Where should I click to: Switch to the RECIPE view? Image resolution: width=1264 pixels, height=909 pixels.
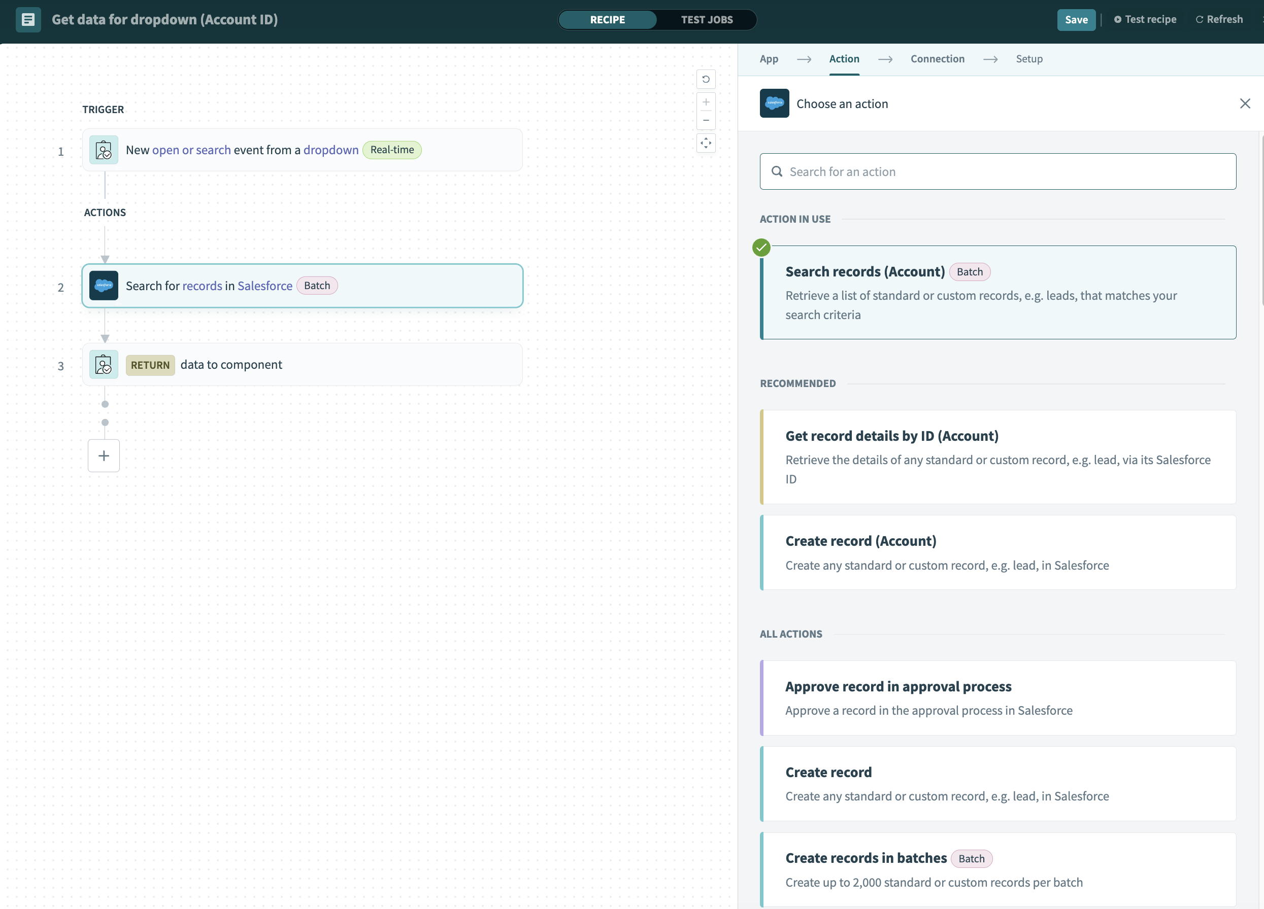pos(607,20)
